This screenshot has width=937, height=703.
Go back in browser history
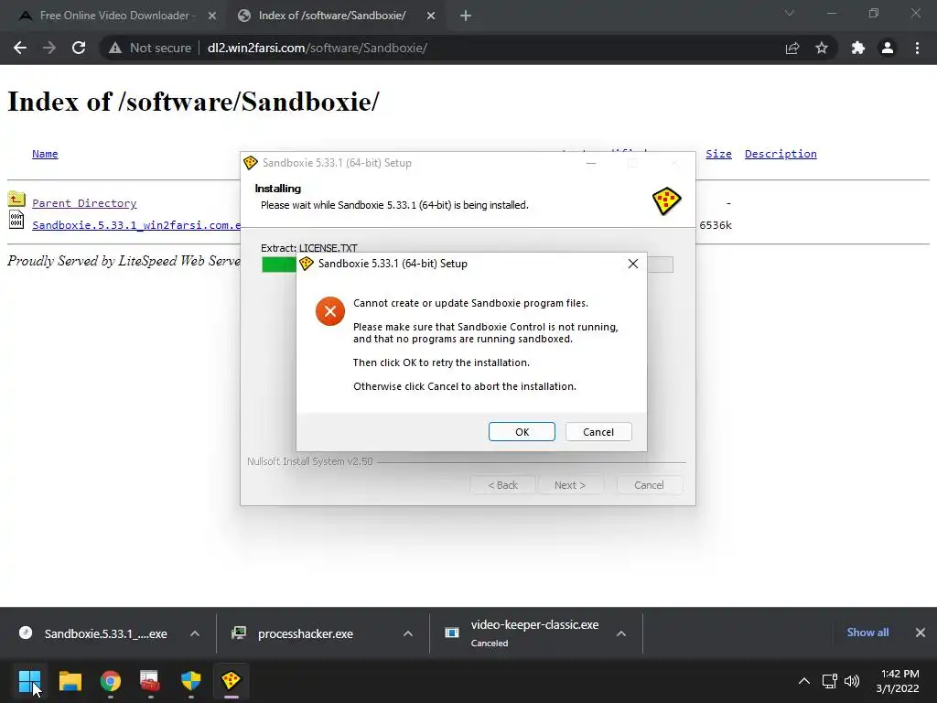coord(20,48)
